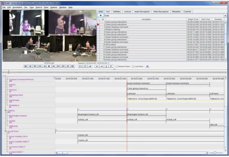The height and width of the screenshot is (157, 229).
Task: Open the Task tier dropdown arrow at right
Action: pos(225,16)
